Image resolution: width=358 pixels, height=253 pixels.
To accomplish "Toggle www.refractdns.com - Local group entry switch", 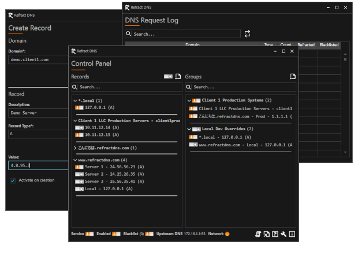I will coord(193,145).
